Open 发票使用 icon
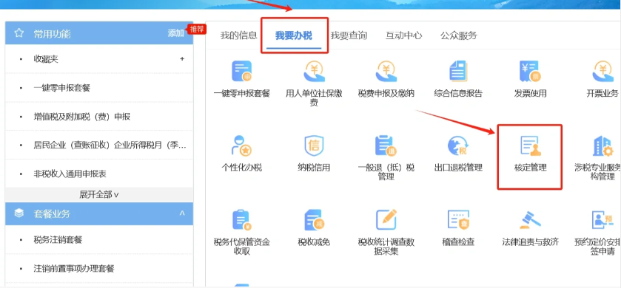This screenshot has width=621, height=288. tap(530, 72)
